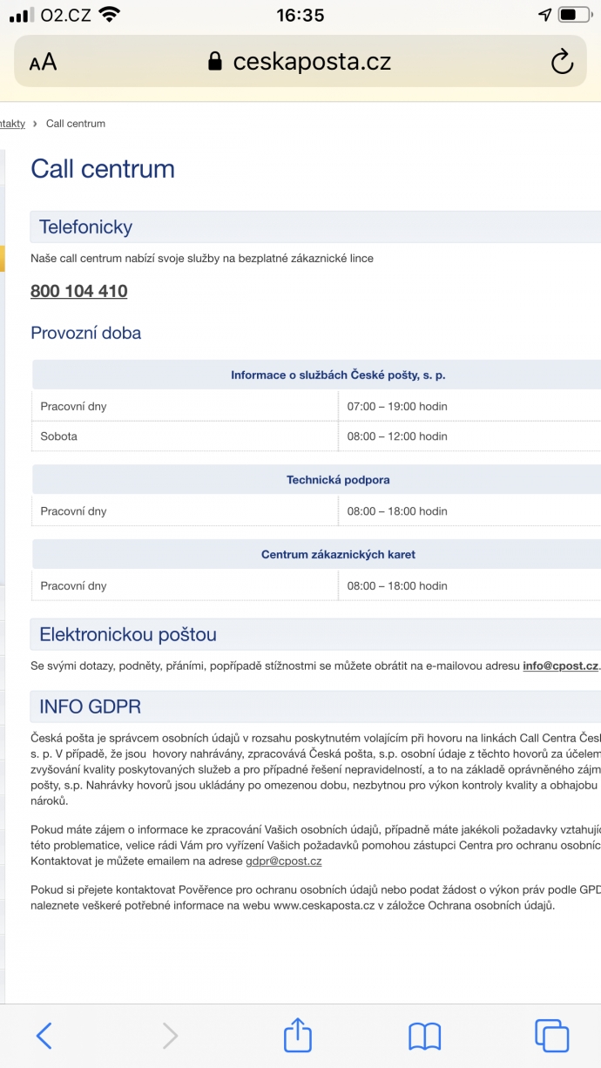Tap the Call centrum page heading

103,169
